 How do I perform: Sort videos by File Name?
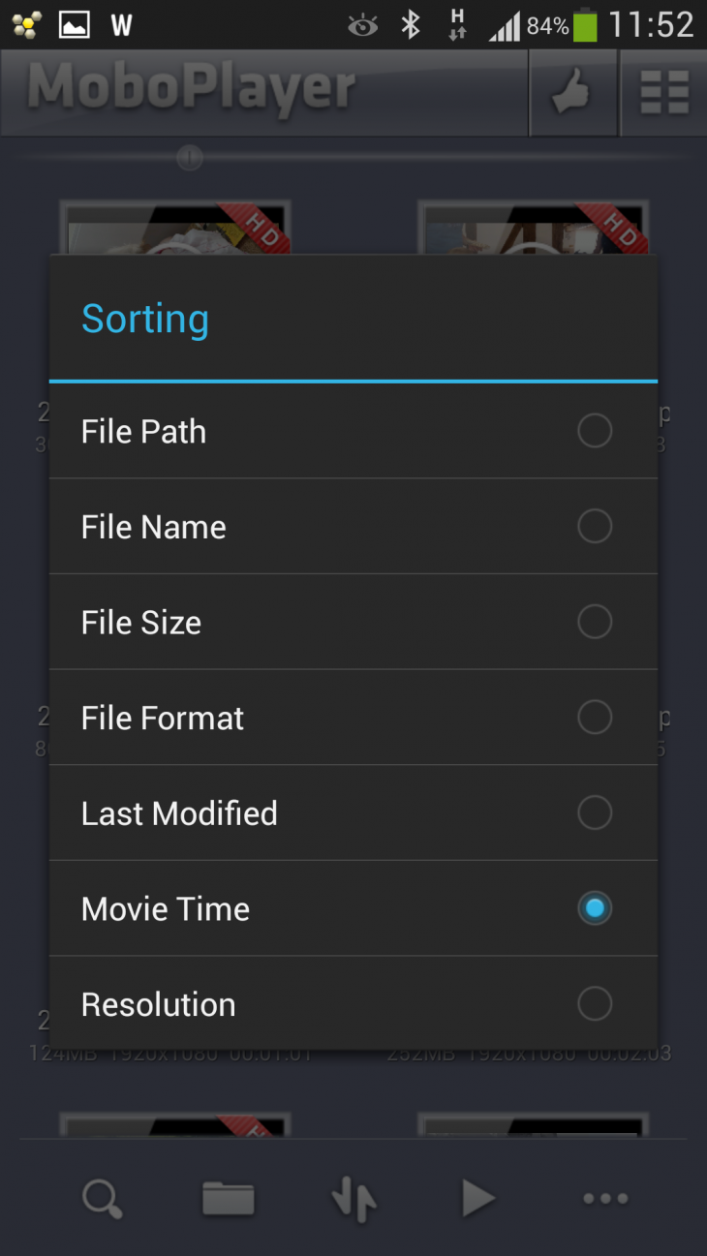594,526
